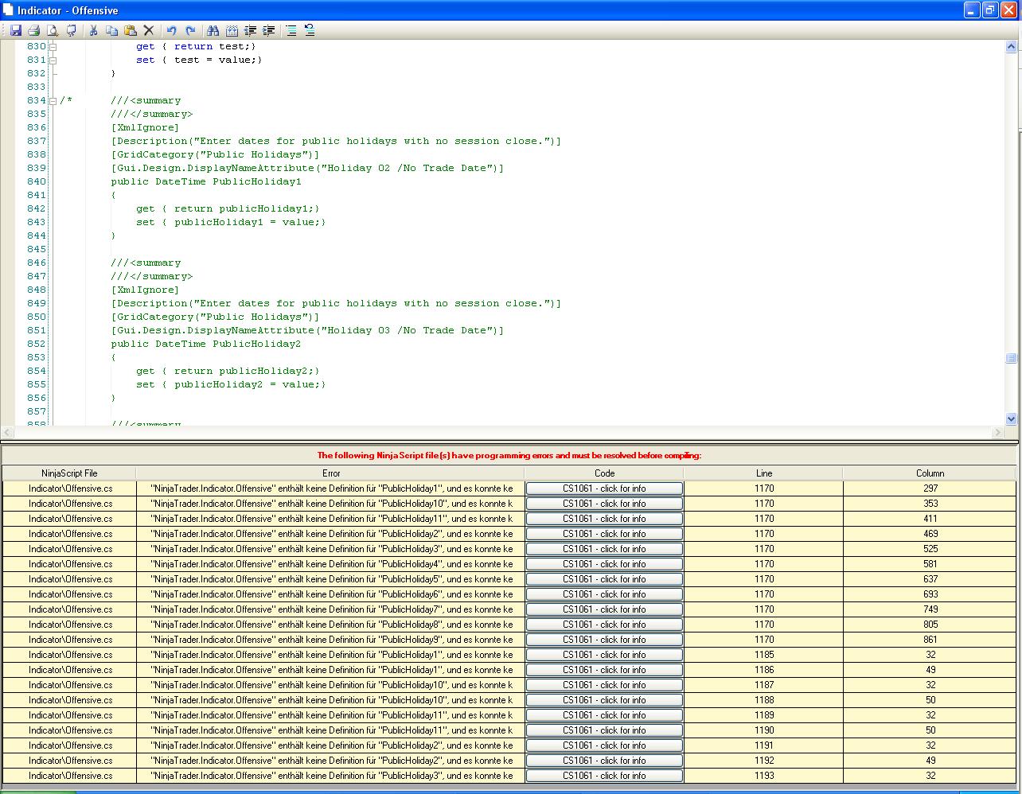1022x794 pixels.
Task: Click the scroll down arrow of the code editor
Action: tap(1012, 418)
